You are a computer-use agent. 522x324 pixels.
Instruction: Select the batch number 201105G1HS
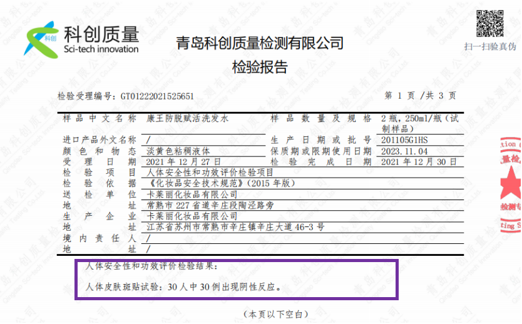click(404, 140)
